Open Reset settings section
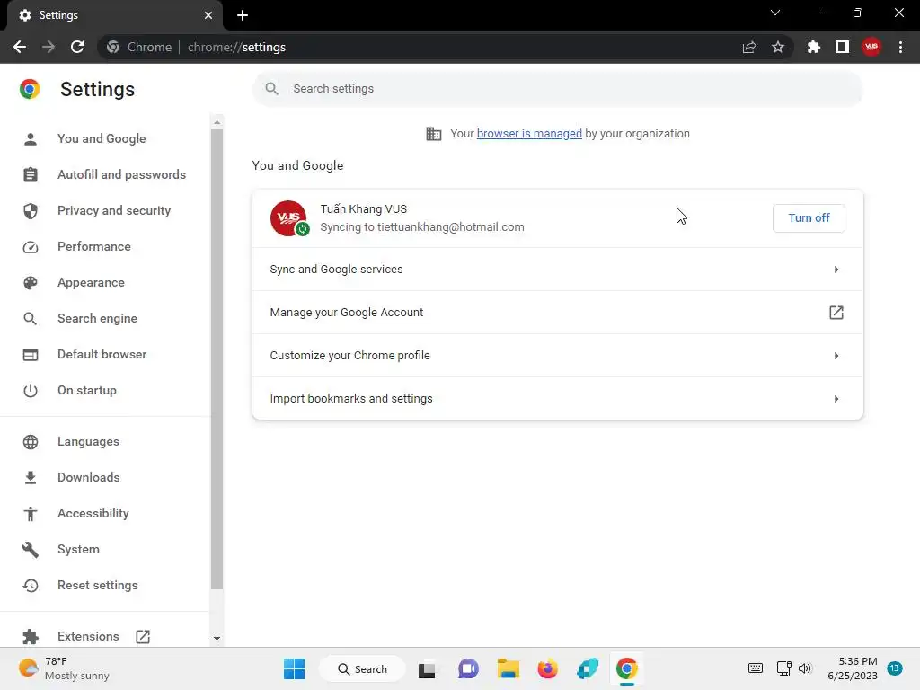This screenshot has height=690, width=920. coord(97,586)
